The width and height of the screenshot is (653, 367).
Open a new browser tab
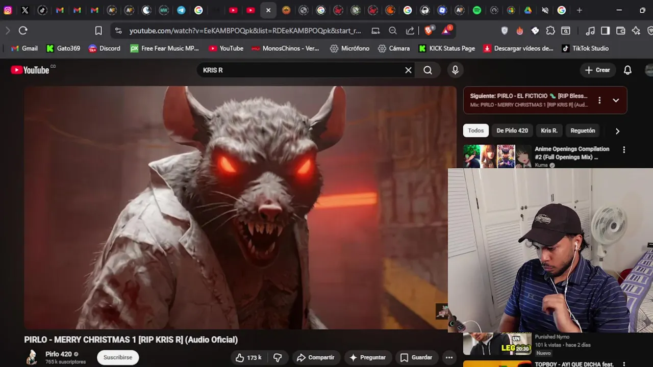(579, 10)
